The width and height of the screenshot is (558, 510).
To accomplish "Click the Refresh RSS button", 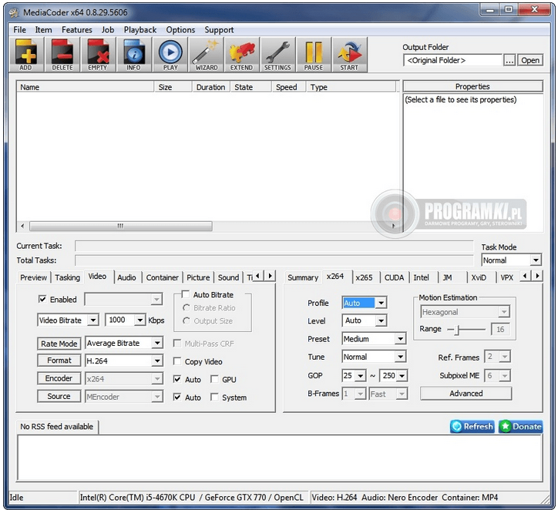I will coord(472,426).
